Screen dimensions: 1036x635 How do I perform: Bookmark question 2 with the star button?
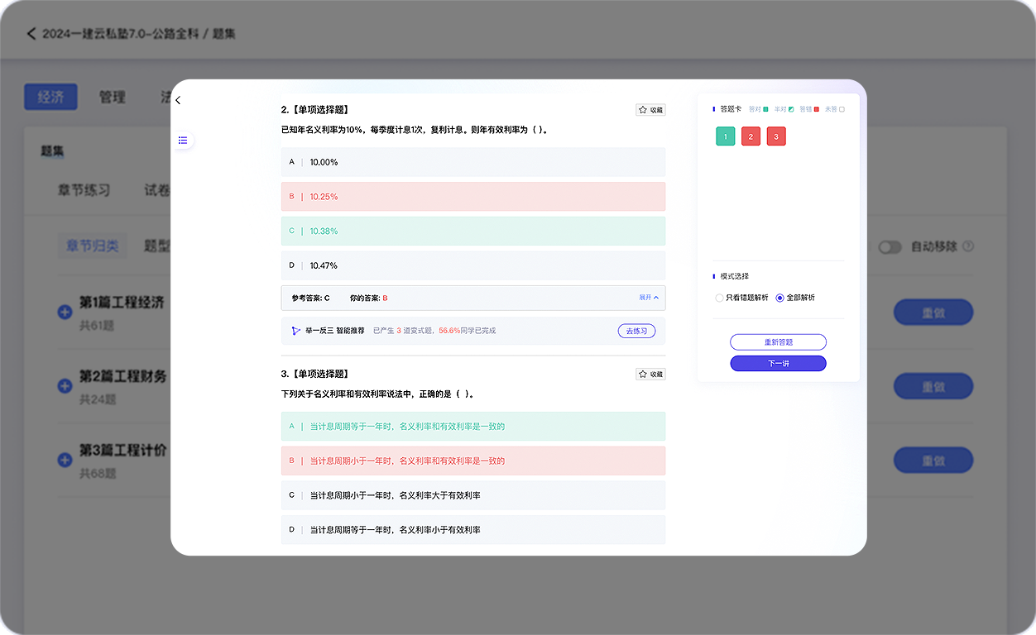650,110
